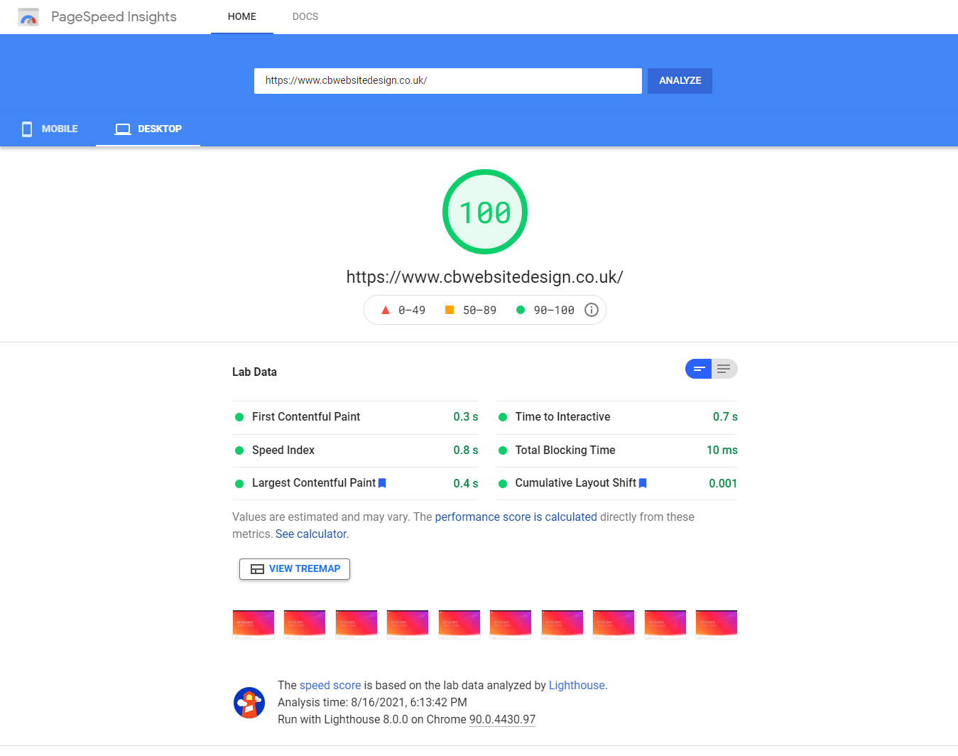Click the treemap grid icon

pos(258,569)
